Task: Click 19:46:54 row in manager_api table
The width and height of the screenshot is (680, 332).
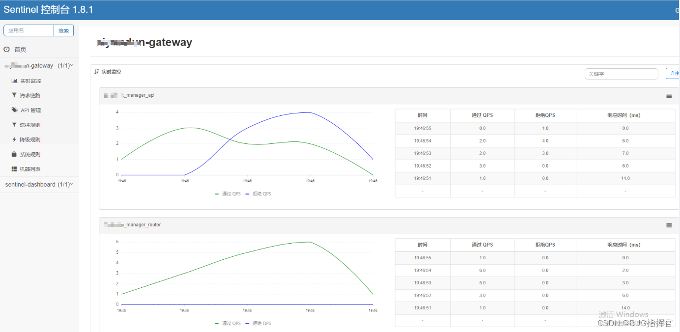Action: (535, 141)
